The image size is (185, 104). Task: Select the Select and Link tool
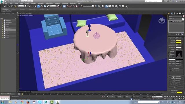click(x=9, y=6)
